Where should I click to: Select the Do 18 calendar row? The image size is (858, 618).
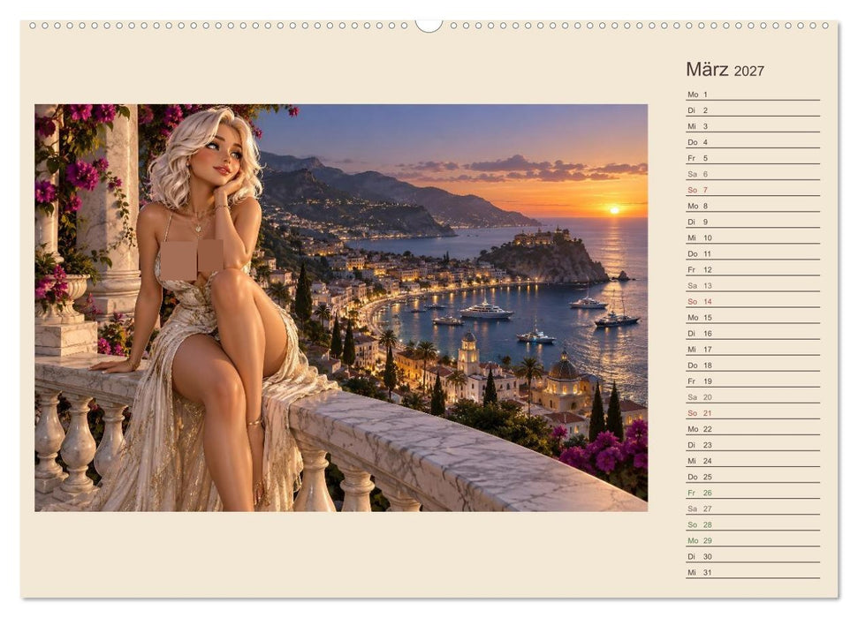753,366
